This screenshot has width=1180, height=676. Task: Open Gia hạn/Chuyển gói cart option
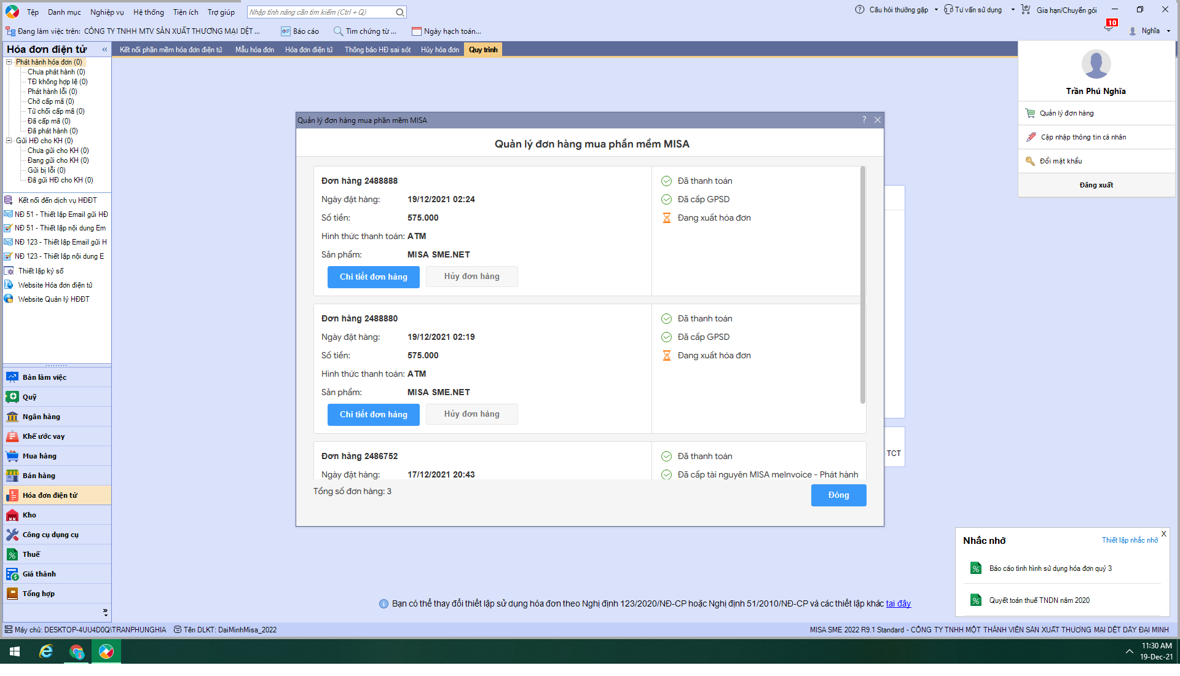click(x=1059, y=10)
